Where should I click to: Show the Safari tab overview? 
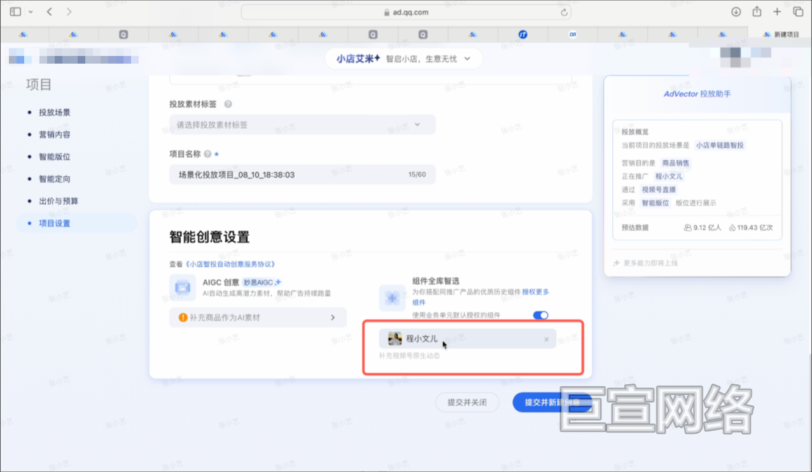[797, 11]
